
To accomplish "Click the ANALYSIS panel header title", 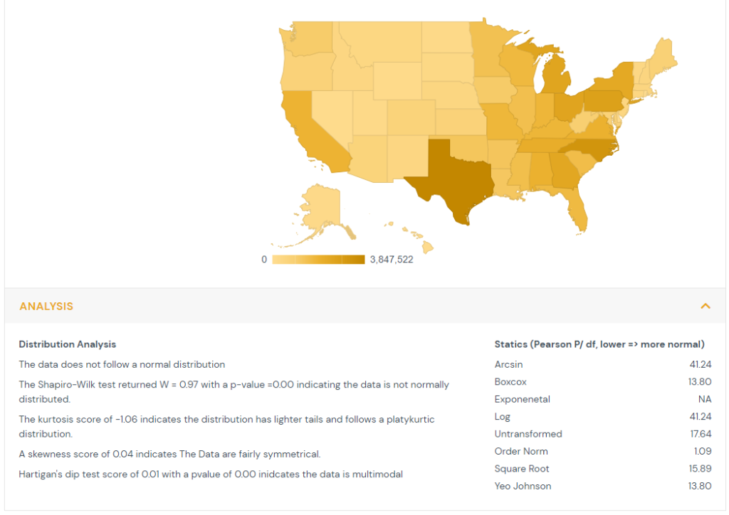I will pos(46,307).
